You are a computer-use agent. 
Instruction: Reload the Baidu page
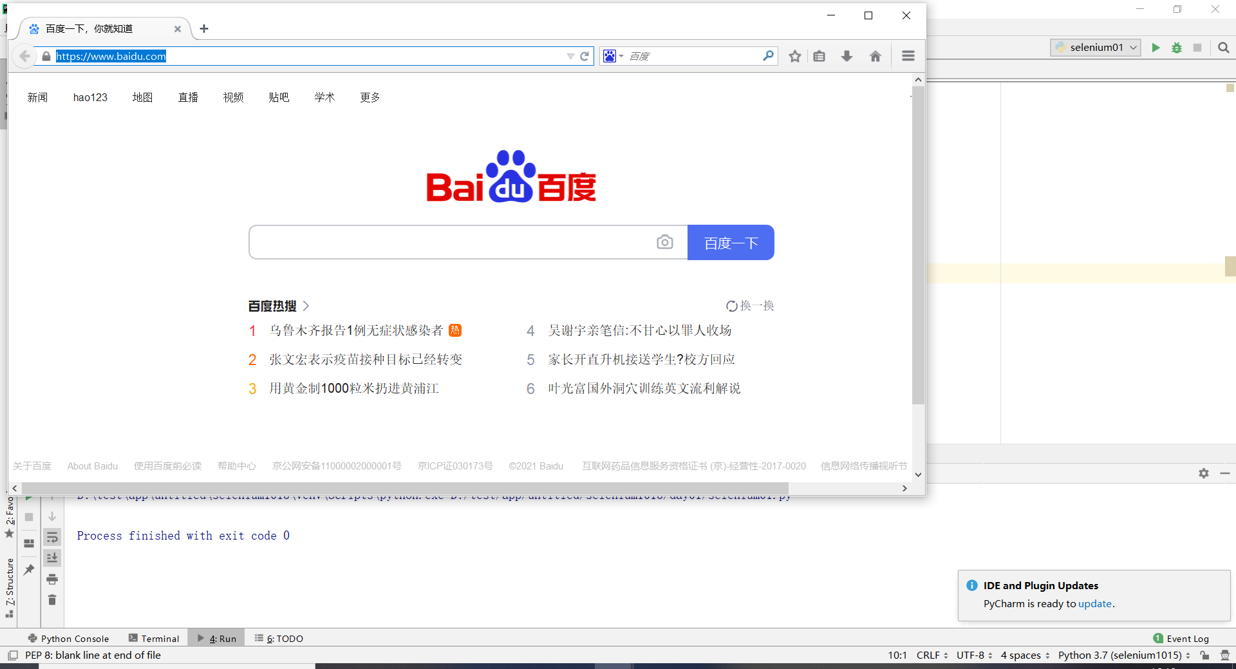(x=585, y=56)
